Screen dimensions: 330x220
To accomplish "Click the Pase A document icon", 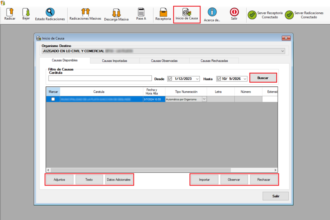I will click(141, 12).
